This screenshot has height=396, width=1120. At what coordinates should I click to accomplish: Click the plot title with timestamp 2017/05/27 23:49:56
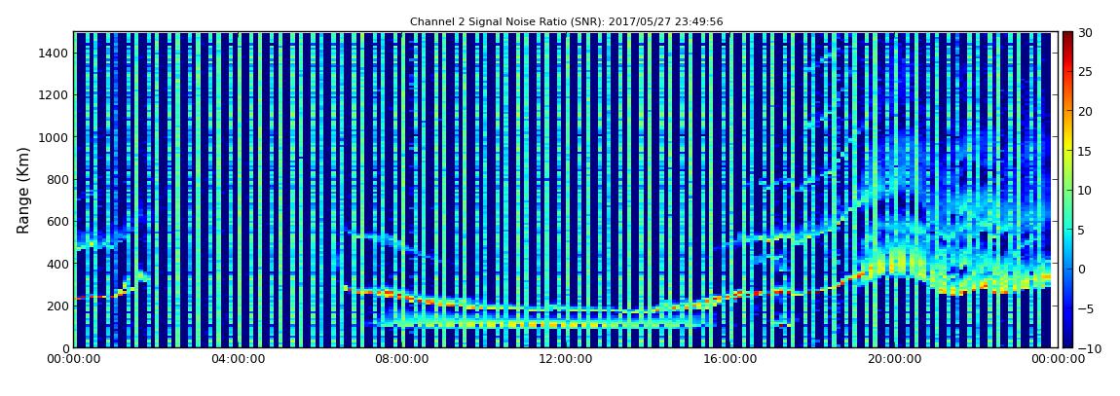(x=567, y=22)
